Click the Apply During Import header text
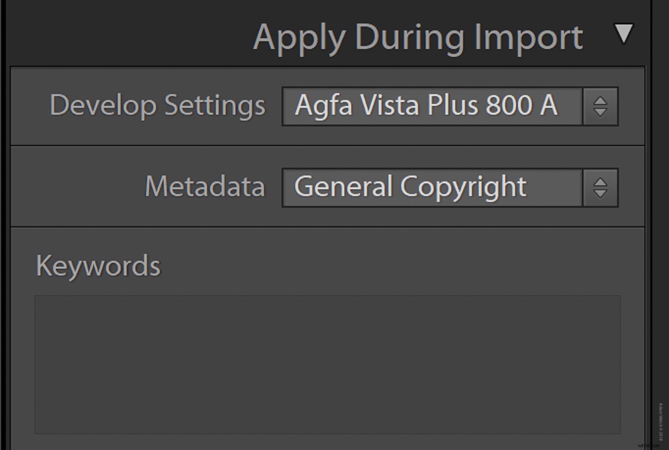Image resolution: width=669 pixels, height=450 pixels. click(x=418, y=37)
